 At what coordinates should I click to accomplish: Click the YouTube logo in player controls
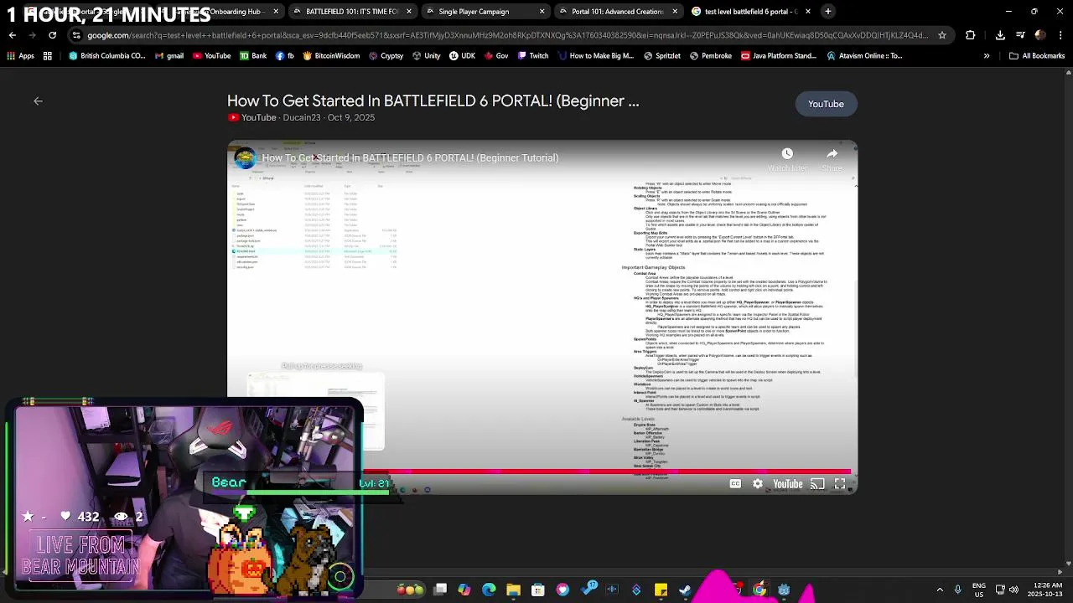787,483
